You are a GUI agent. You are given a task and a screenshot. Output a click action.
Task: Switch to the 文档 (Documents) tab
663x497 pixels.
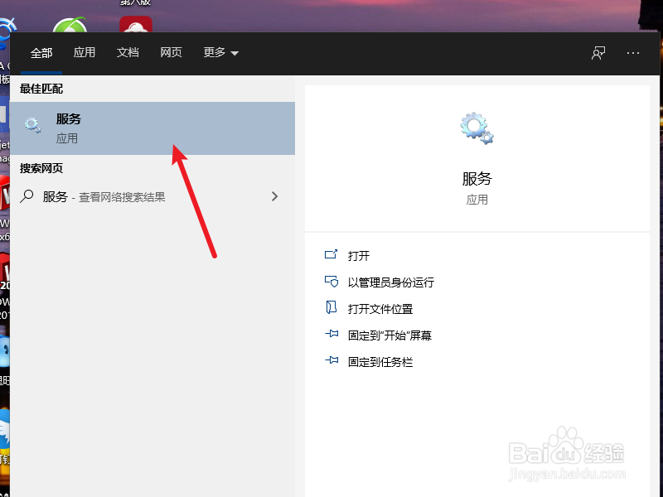pyautogui.click(x=128, y=52)
